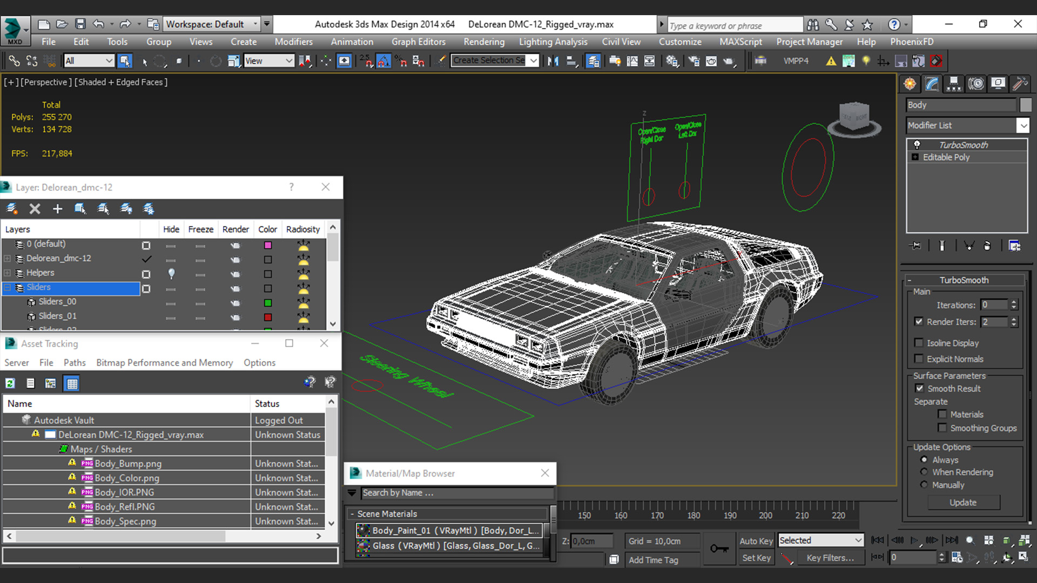Toggle the Angle Snap icon

pos(383,61)
